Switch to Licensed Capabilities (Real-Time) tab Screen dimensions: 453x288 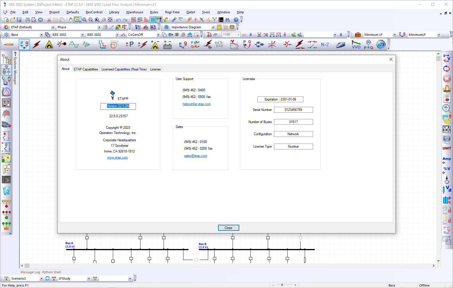124,69
